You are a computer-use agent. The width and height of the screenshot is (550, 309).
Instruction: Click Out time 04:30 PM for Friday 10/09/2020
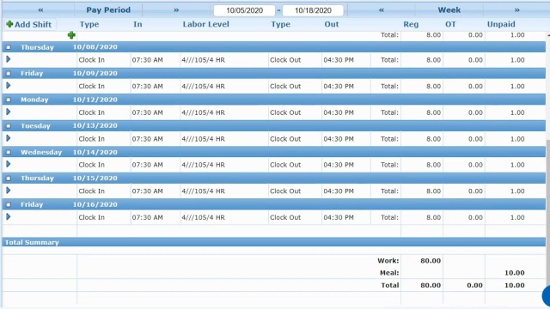pos(339,86)
